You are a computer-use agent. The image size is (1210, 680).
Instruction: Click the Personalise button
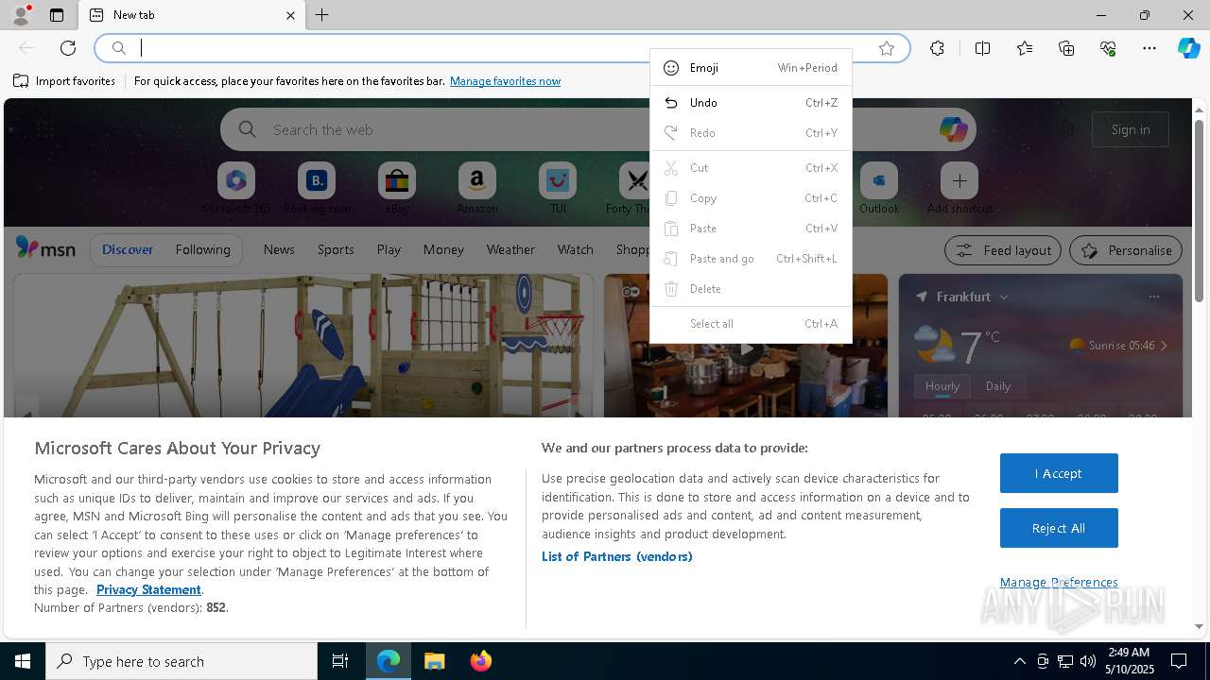click(1126, 250)
